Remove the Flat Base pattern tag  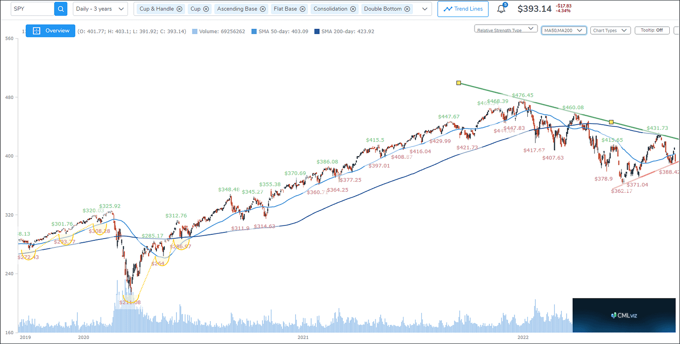tap(303, 9)
